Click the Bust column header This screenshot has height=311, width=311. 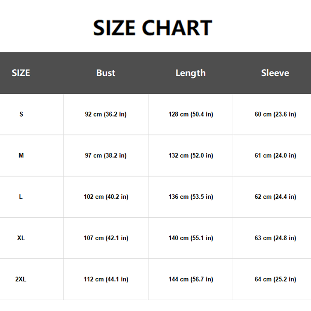click(106, 73)
